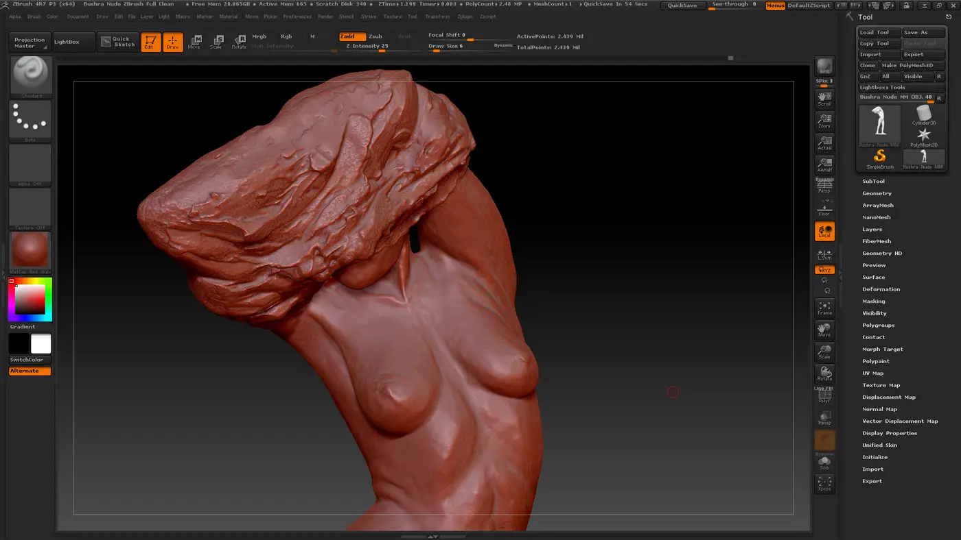Set the canvas to Actual size
Screen dimensions: 961x540
[x=824, y=143]
